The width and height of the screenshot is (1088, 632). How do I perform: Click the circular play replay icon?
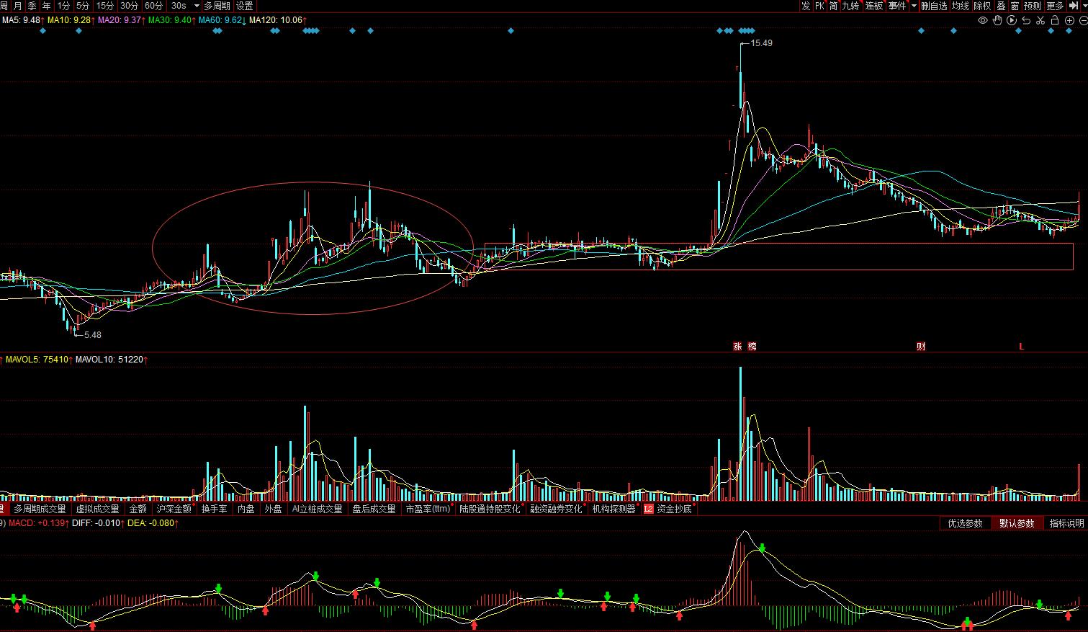[1012, 20]
